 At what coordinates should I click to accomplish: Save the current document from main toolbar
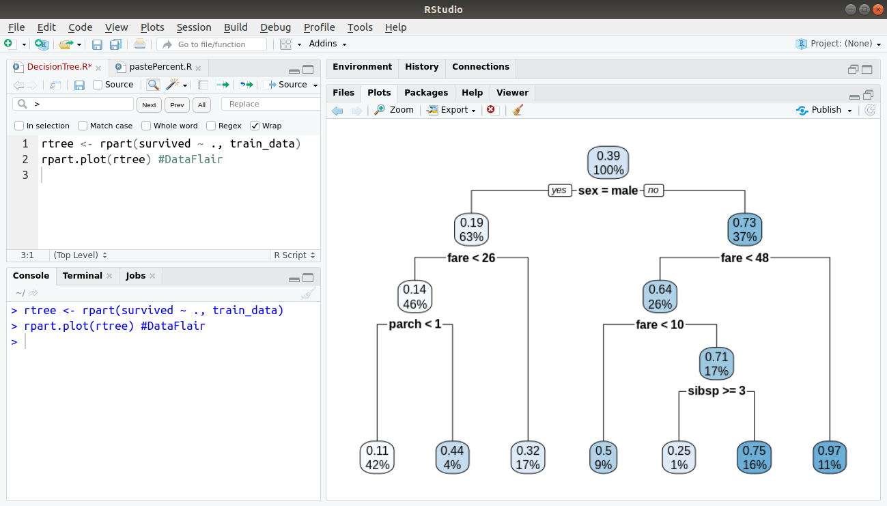tap(97, 44)
